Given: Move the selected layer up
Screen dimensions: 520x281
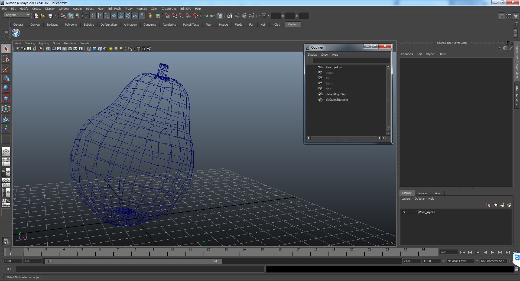Looking at the screenshot, I should click(x=489, y=205).
